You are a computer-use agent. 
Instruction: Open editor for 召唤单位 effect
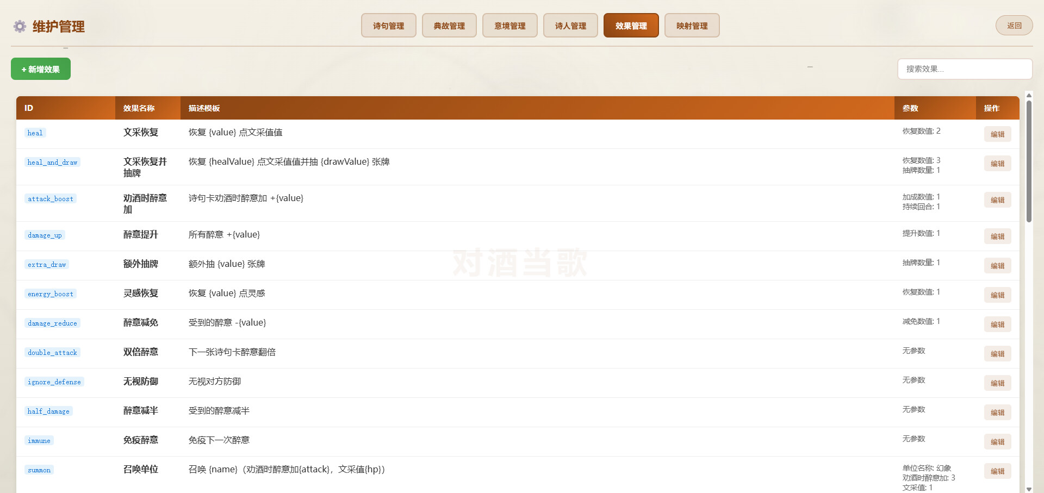click(997, 471)
